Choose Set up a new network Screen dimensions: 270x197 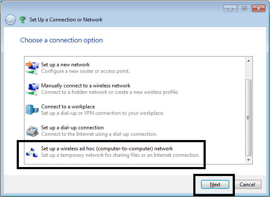point(134,68)
